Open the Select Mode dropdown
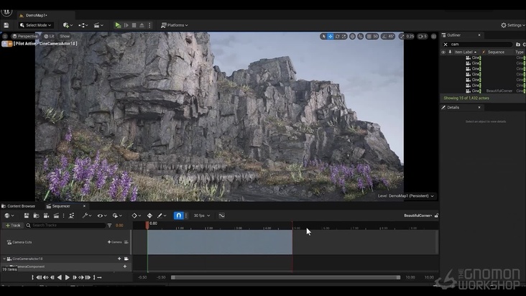Image resolution: width=526 pixels, height=296 pixels. tap(36, 25)
